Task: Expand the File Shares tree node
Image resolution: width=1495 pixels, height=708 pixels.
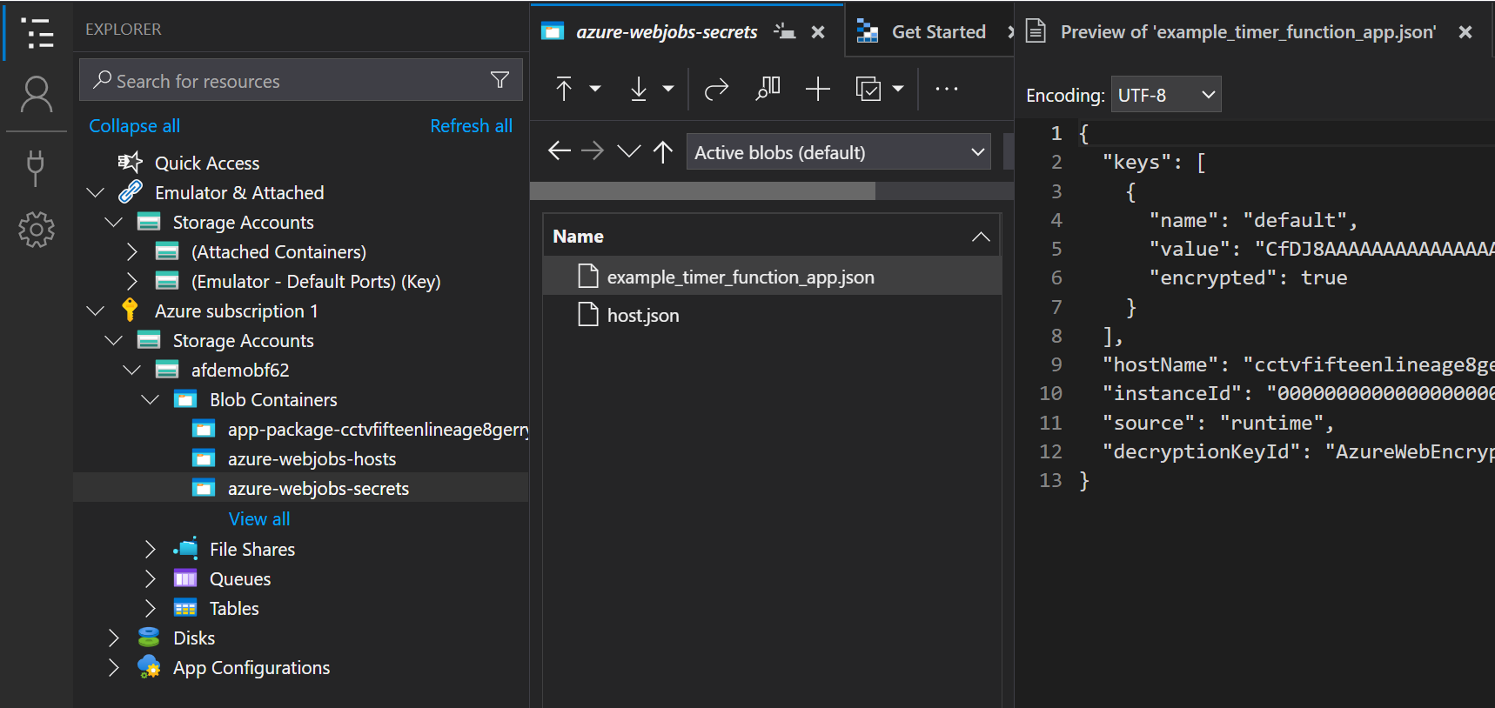Action: pos(151,550)
